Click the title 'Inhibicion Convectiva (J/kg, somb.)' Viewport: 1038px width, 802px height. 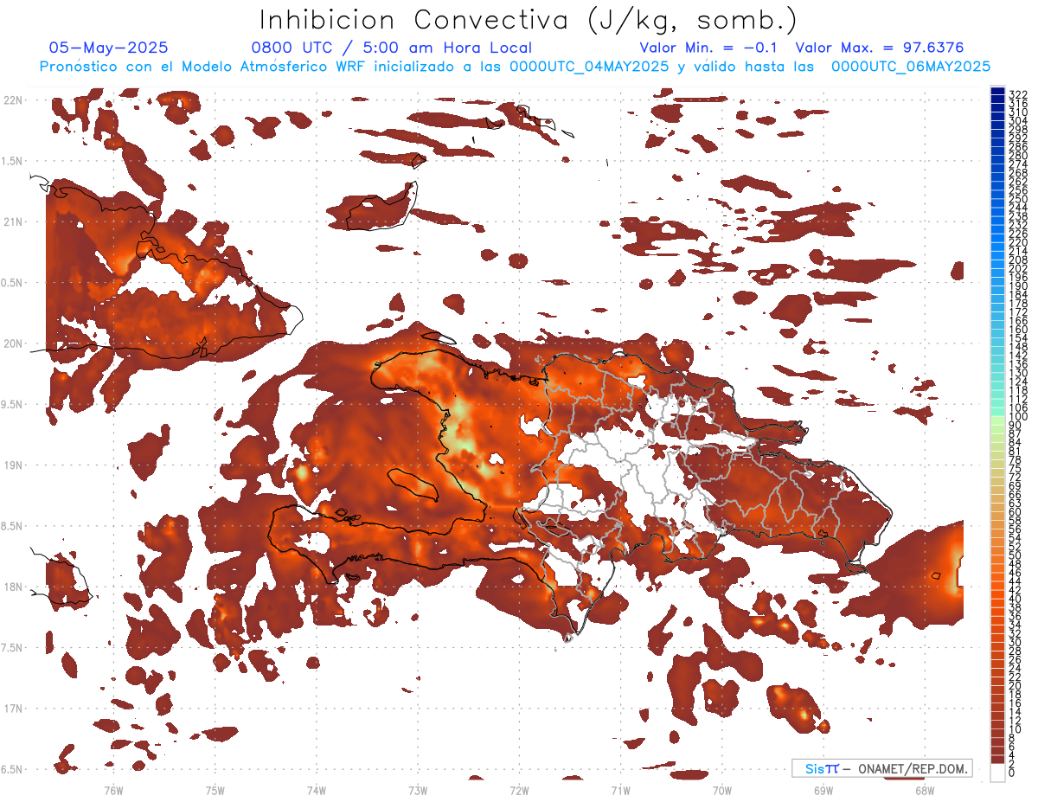pyautogui.click(x=528, y=20)
